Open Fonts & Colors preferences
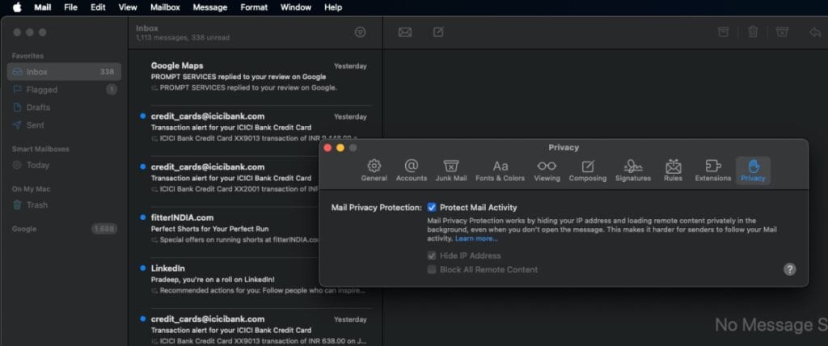 (500, 171)
